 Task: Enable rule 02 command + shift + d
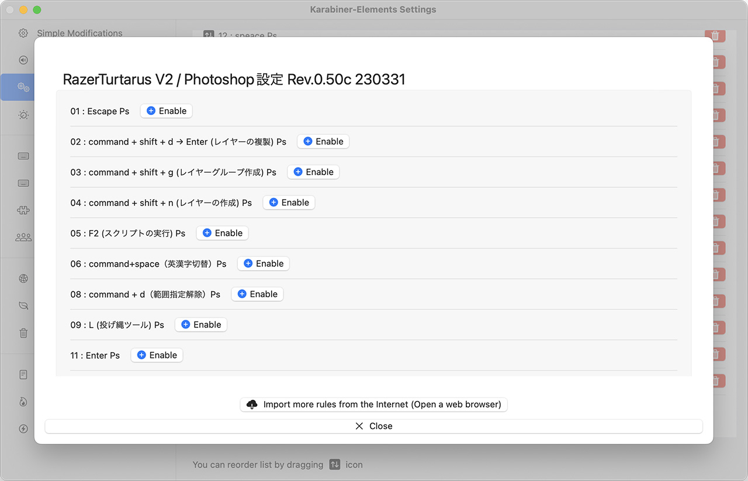tap(323, 141)
